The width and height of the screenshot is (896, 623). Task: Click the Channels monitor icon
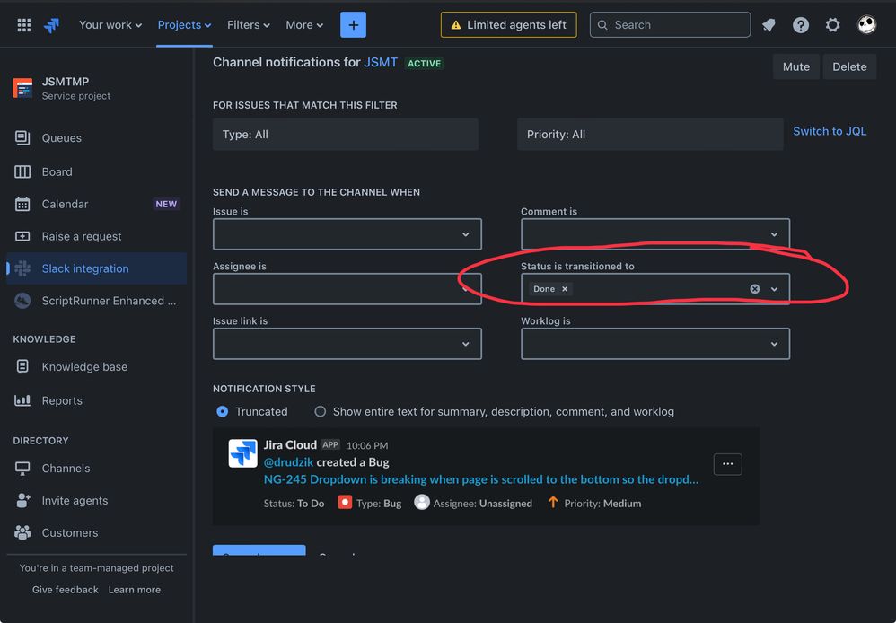[22, 468]
